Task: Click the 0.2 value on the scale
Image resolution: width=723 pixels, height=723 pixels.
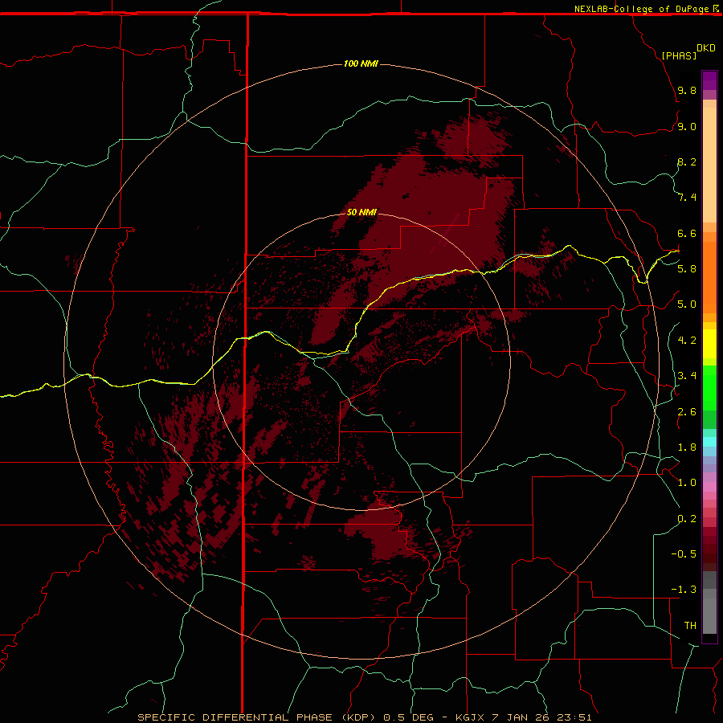Action: 687,519
